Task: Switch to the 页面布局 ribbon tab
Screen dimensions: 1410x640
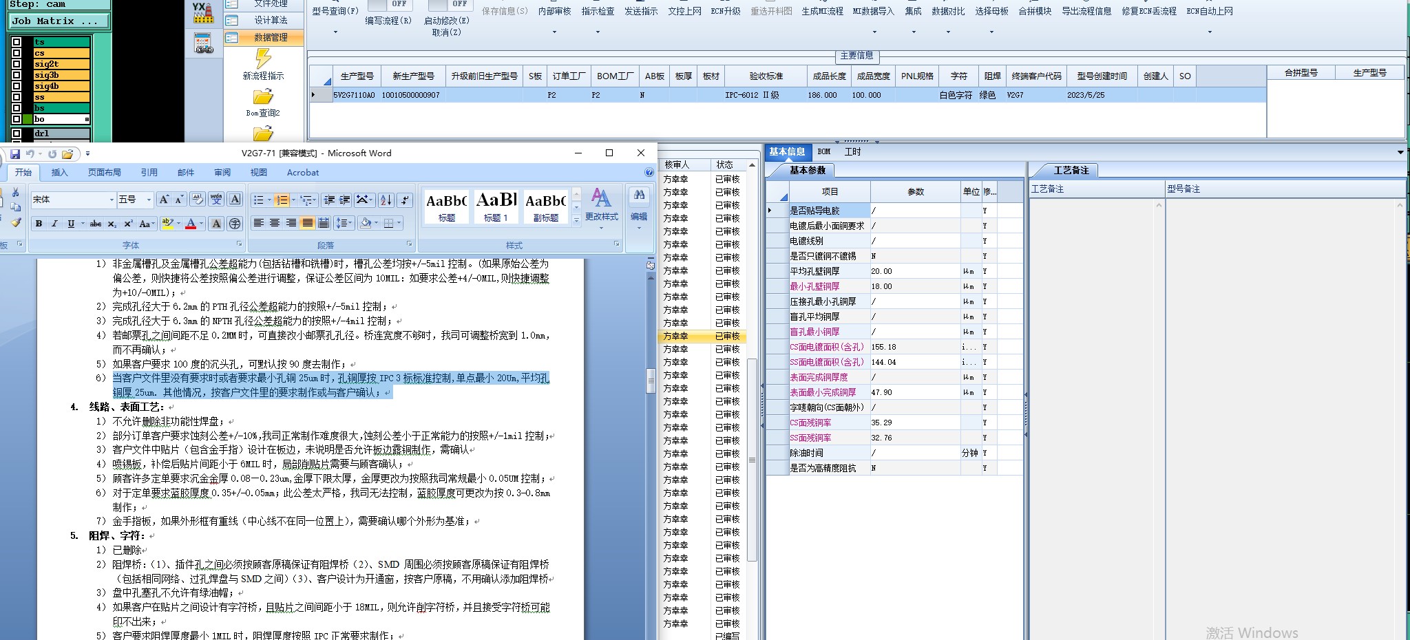Action: [x=105, y=173]
